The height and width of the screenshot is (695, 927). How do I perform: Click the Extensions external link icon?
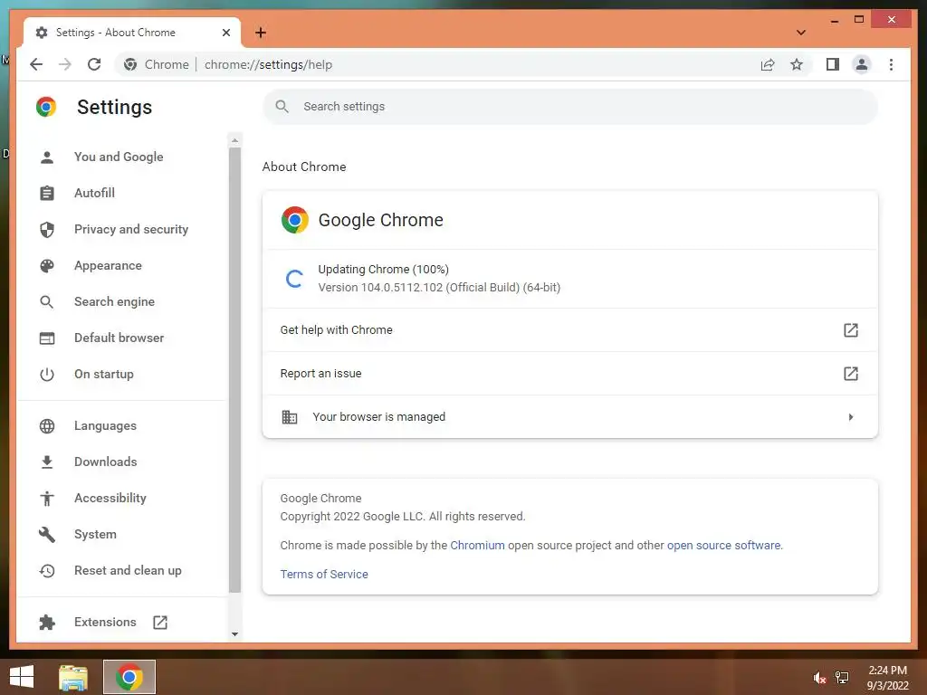(x=160, y=623)
